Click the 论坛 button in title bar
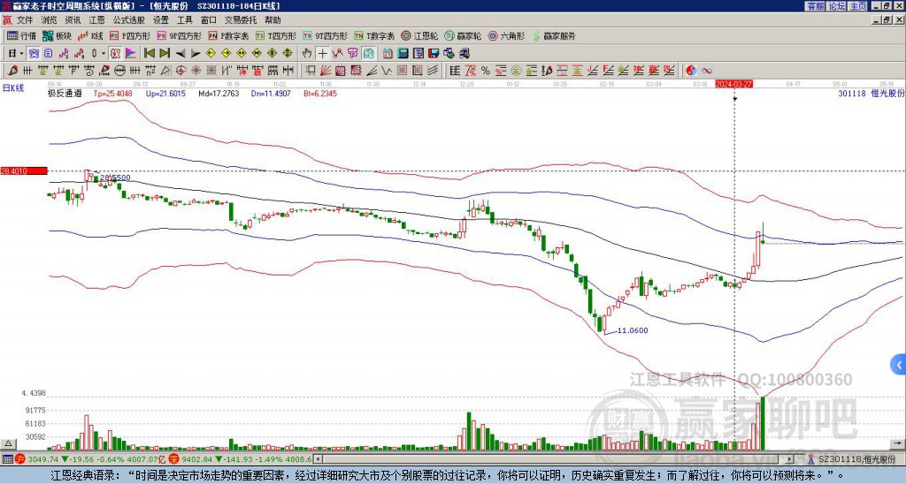Screen dimensions: 906x484 click(837, 6)
